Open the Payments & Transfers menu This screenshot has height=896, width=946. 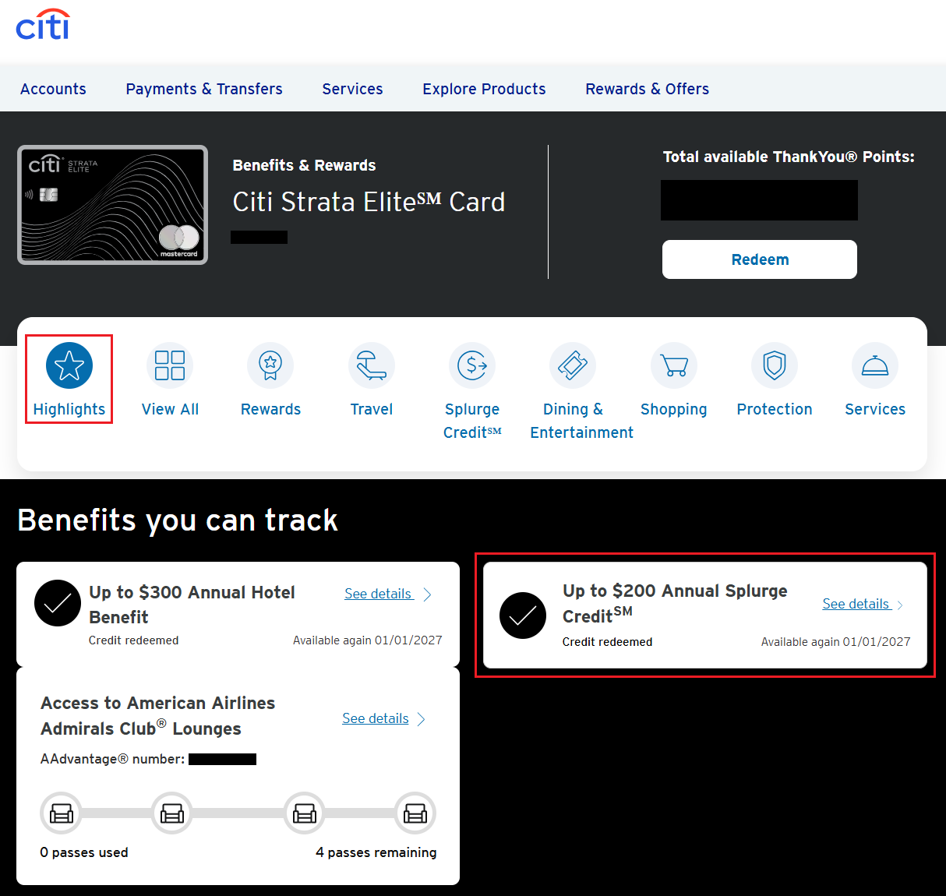tap(204, 89)
